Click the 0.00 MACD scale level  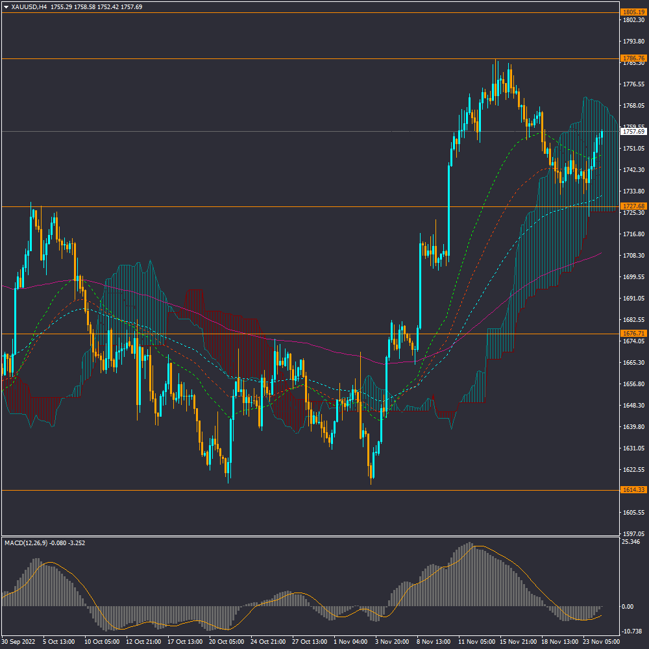click(628, 607)
